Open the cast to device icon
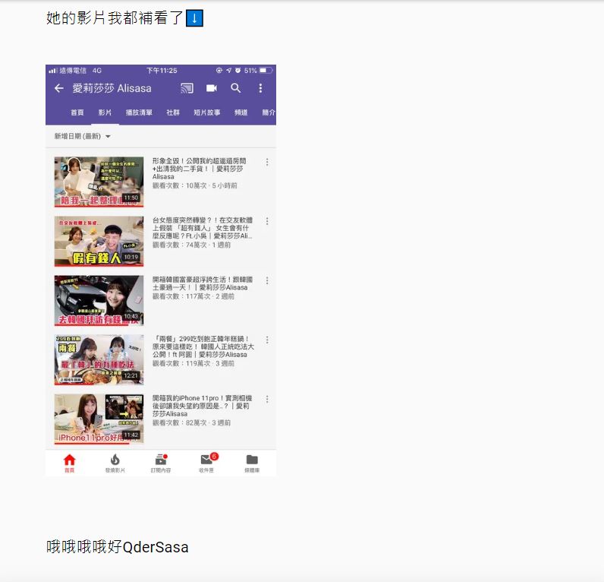The height and width of the screenshot is (582, 604). pos(187,88)
